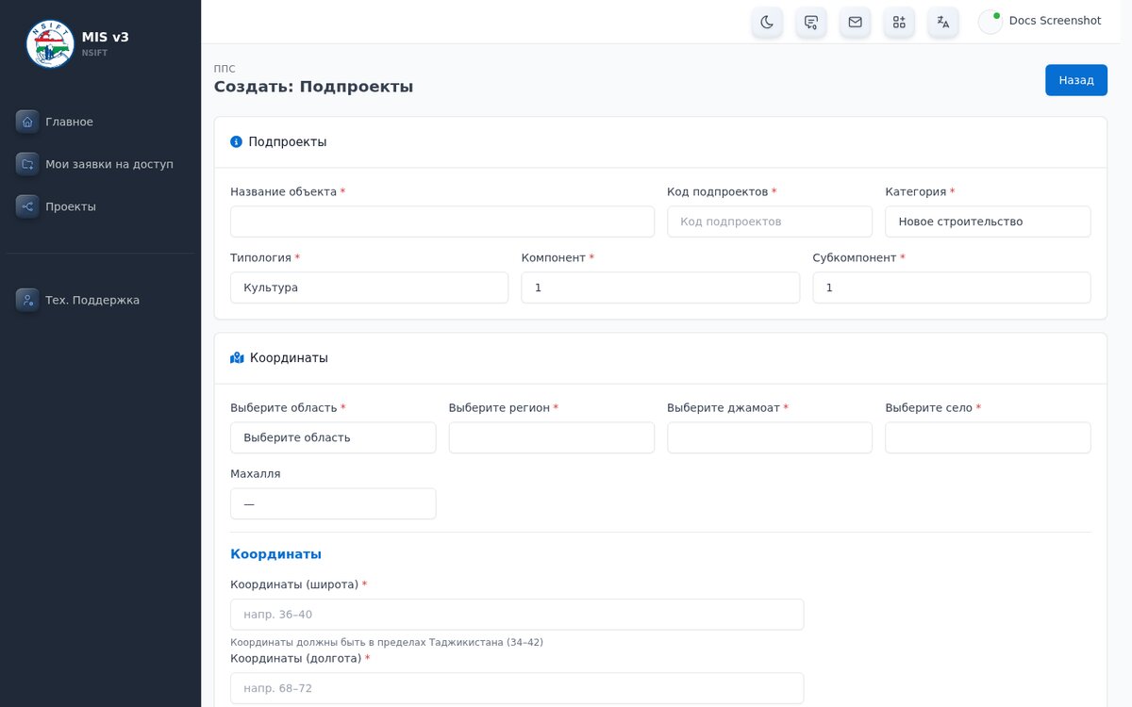Open the mail envelope icon
The width and height of the screenshot is (1132, 707).
pos(855,22)
